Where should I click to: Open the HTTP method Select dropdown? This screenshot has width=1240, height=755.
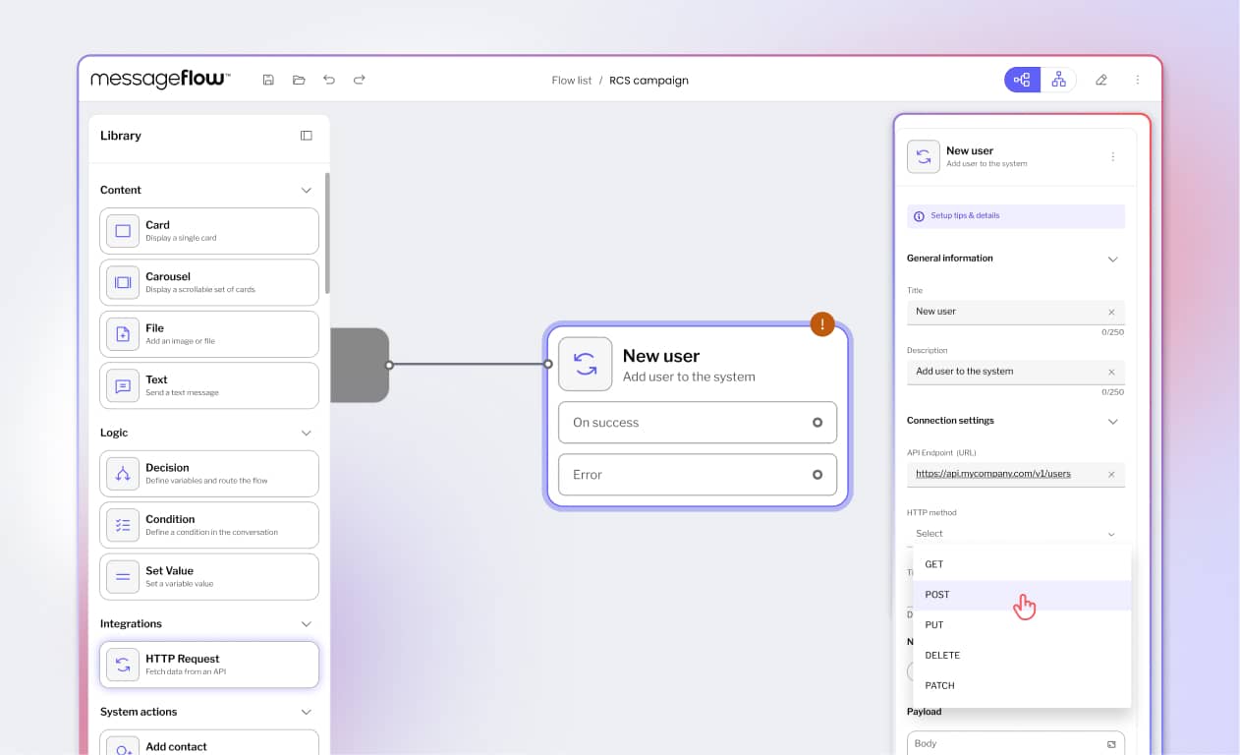(1016, 534)
